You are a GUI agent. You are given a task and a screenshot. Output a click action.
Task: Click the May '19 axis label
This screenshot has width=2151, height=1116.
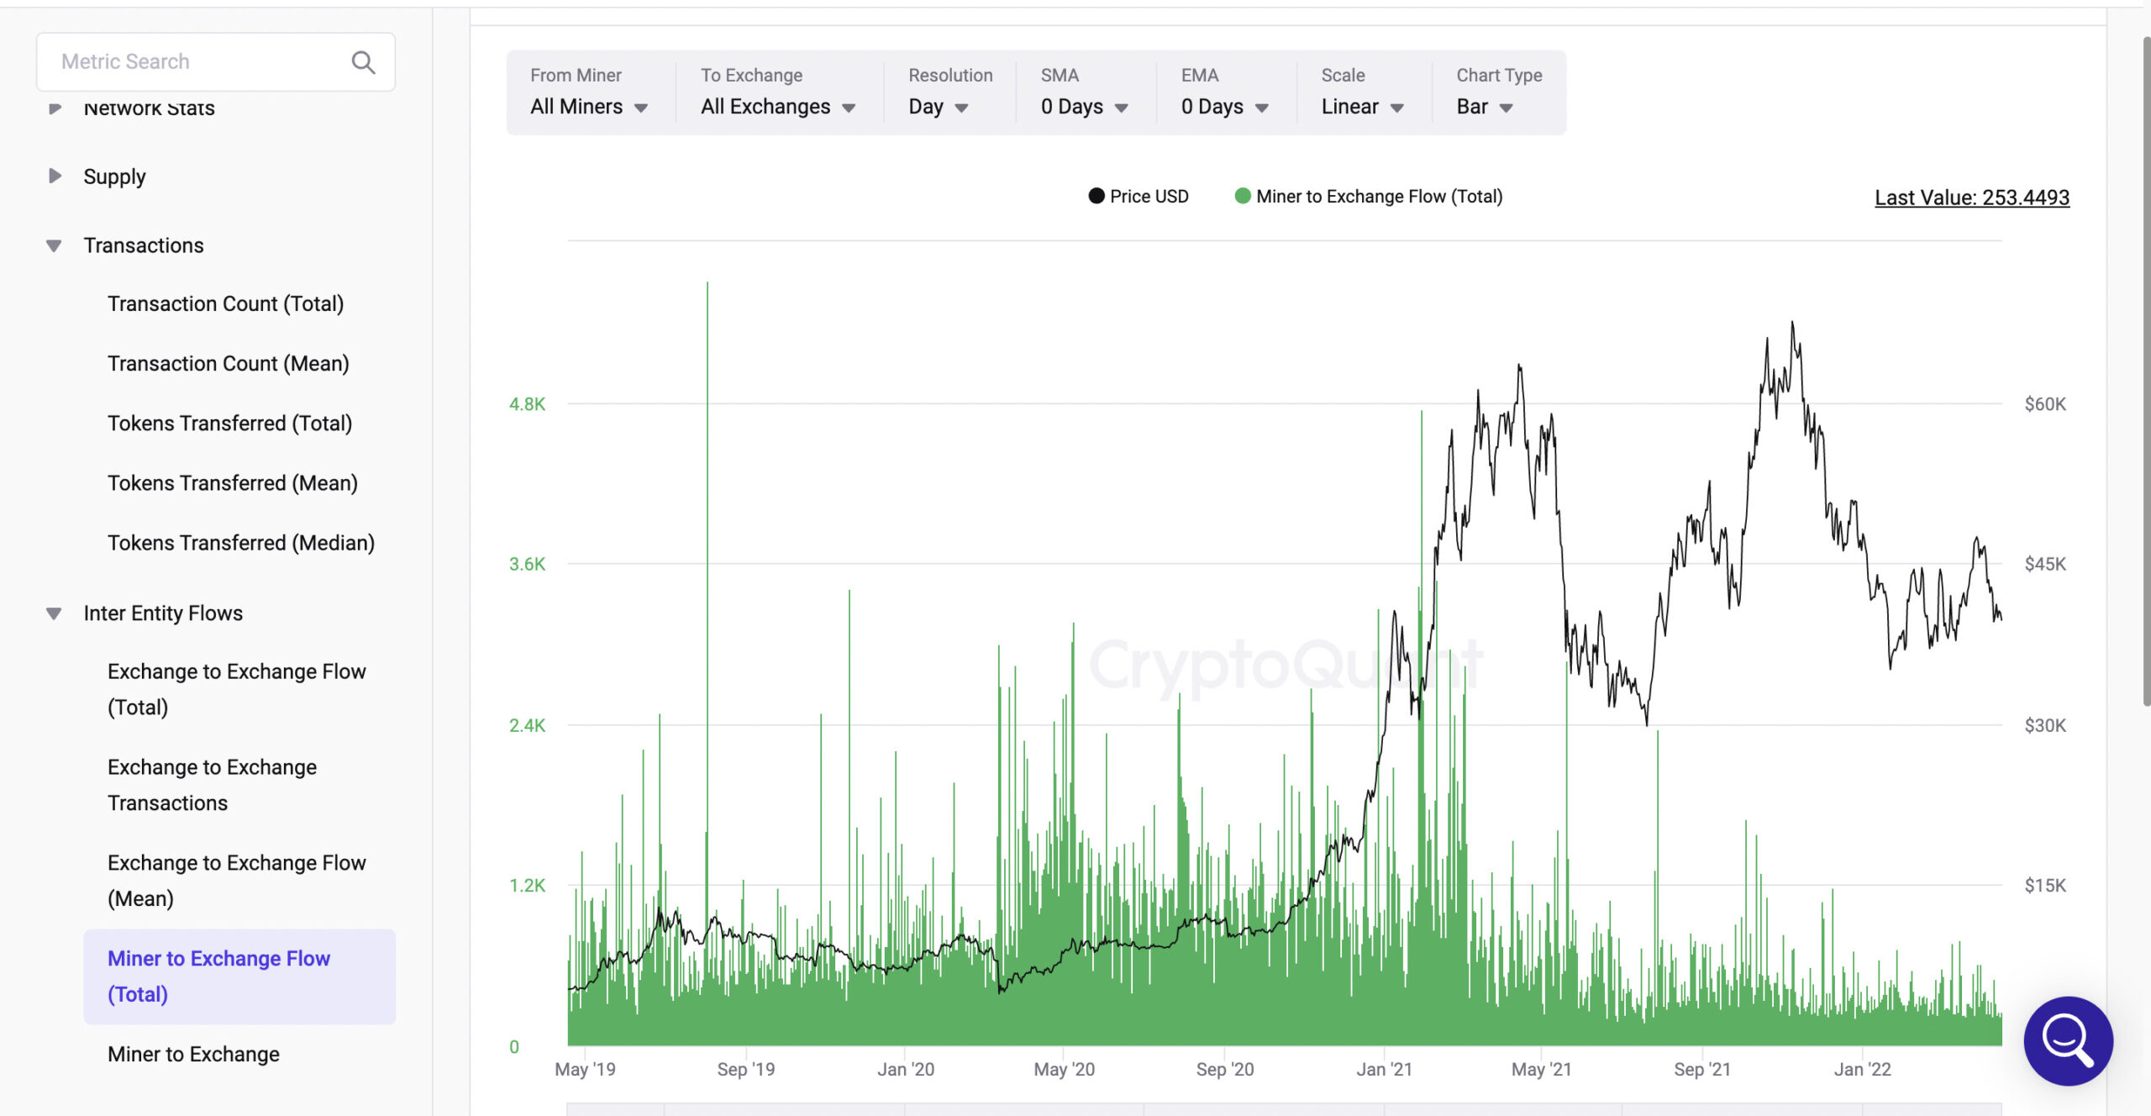coord(585,1069)
